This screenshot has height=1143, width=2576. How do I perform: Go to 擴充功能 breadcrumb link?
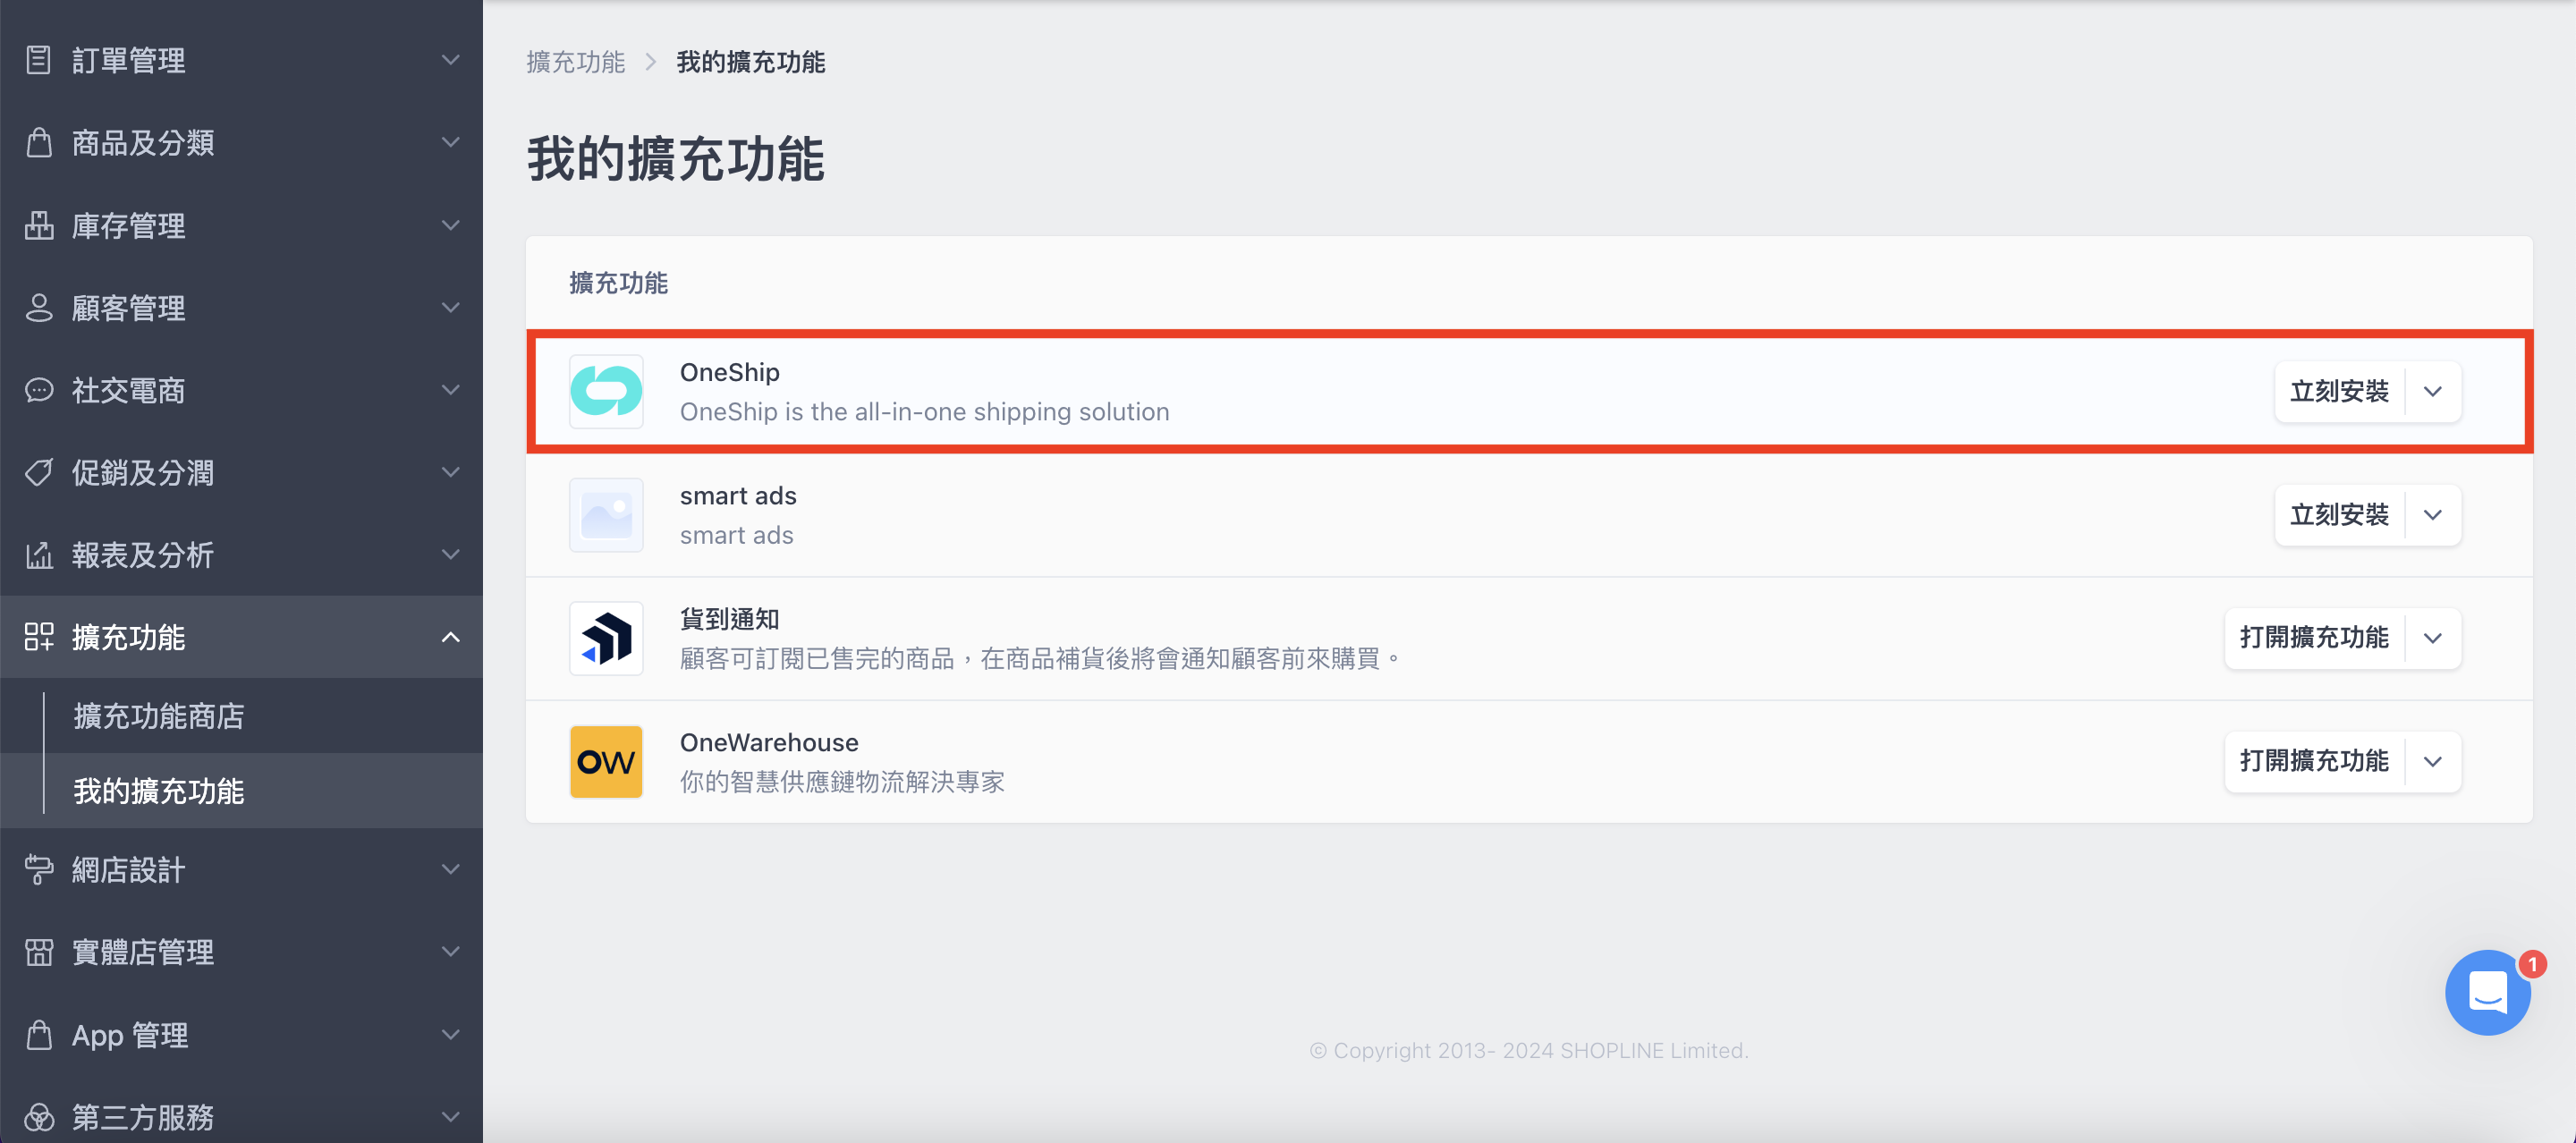575,62
